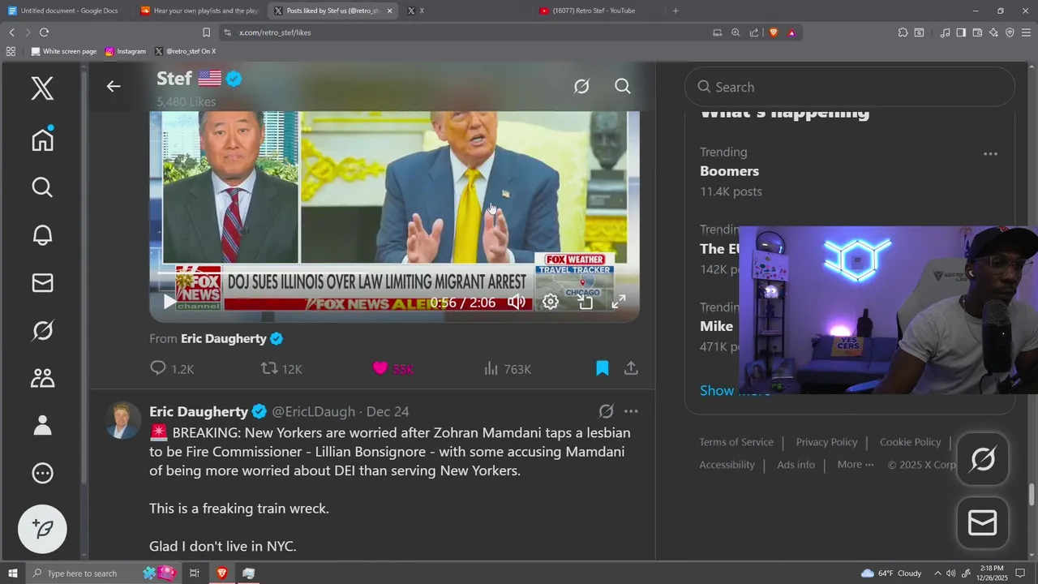Open More circle menu in sidebar
Viewport: 1038px width, 584px height.
pos(42,473)
